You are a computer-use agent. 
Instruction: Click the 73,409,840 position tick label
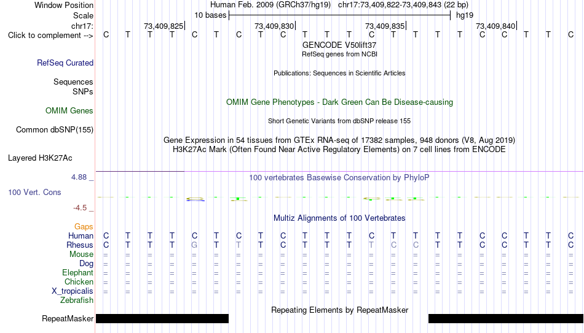pos(495,26)
